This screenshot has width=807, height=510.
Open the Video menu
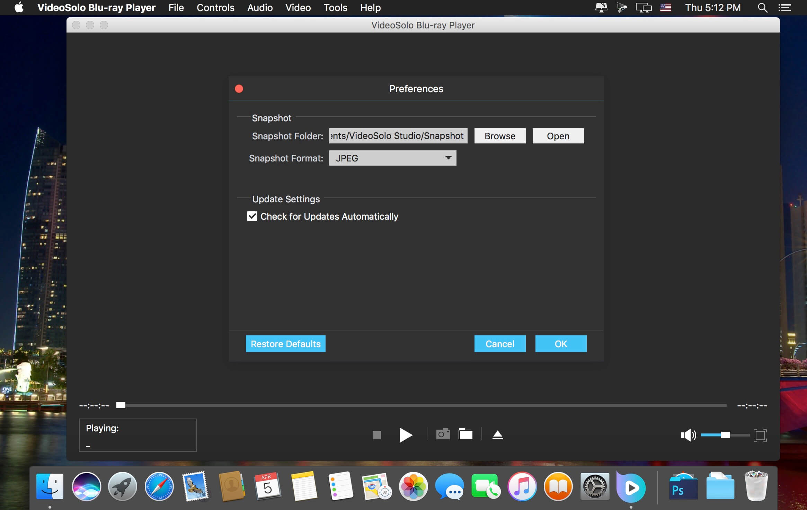(298, 8)
